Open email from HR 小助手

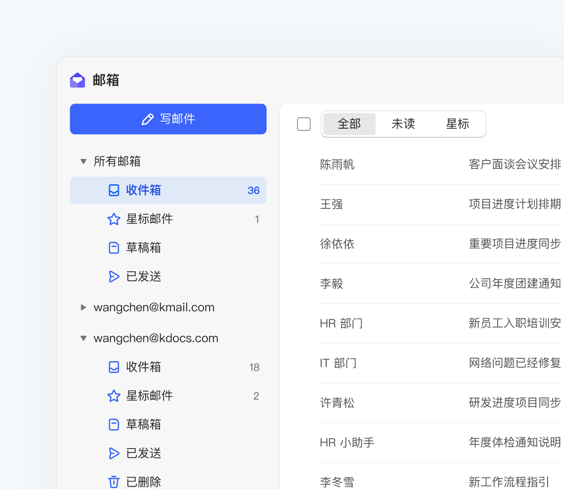click(347, 442)
